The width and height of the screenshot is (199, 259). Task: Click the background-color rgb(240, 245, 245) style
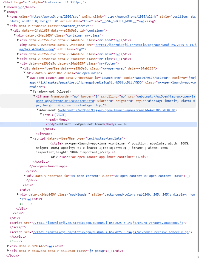(136, 194)
